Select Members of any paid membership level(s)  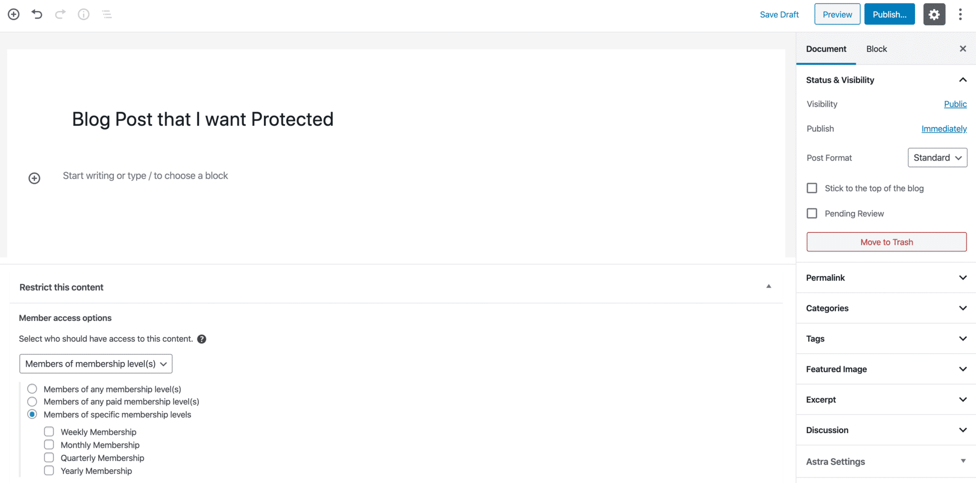click(32, 402)
